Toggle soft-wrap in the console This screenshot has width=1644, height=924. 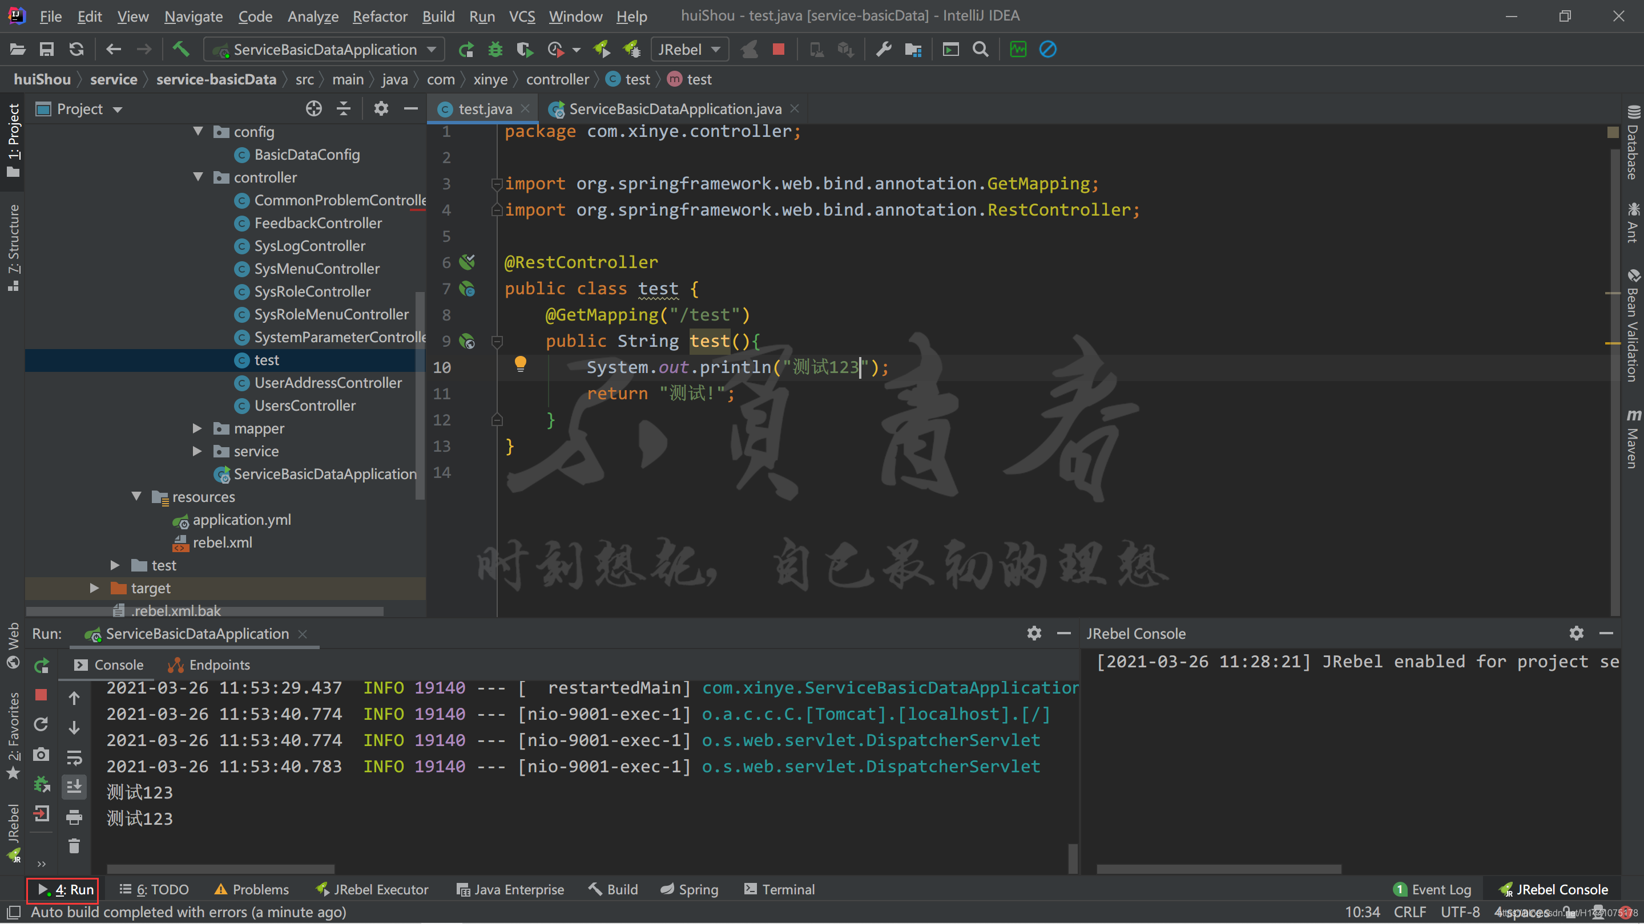point(74,757)
